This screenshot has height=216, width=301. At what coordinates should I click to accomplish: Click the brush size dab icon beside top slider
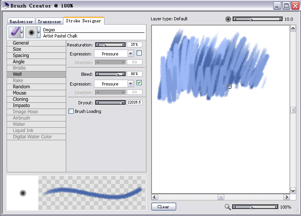(228, 19)
